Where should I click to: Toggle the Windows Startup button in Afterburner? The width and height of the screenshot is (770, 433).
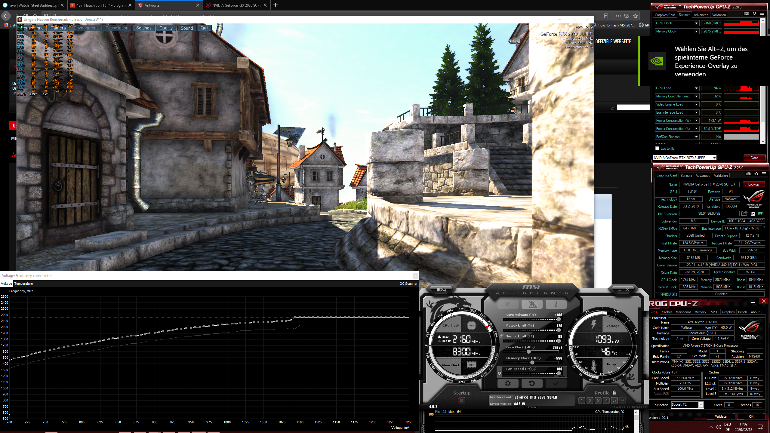pyautogui.click(x=462, y=401)
